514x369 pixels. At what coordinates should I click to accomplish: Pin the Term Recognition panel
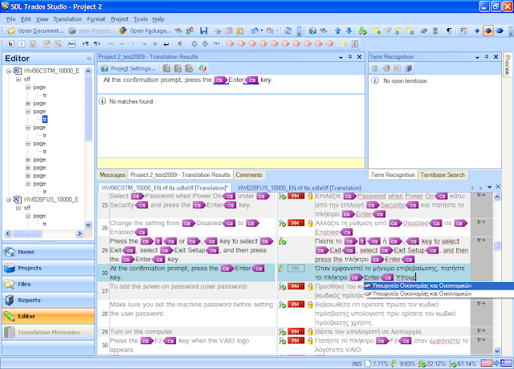coord(487,57)
